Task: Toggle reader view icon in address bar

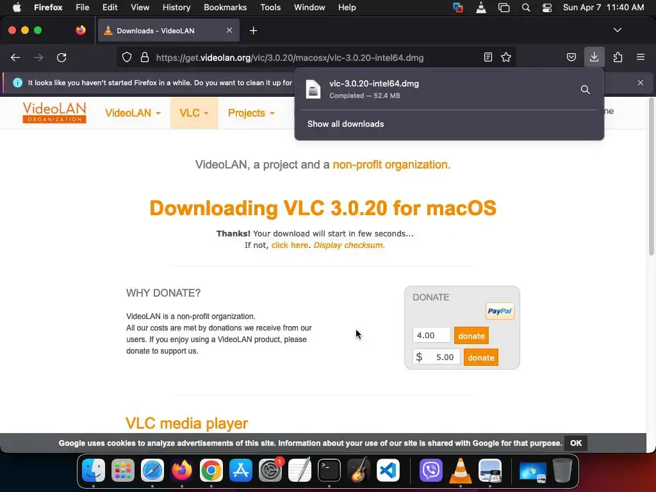Action: click(x=488, y=57)
